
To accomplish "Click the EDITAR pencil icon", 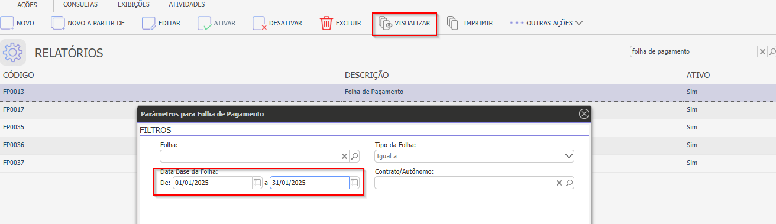I will pos(149,23).
